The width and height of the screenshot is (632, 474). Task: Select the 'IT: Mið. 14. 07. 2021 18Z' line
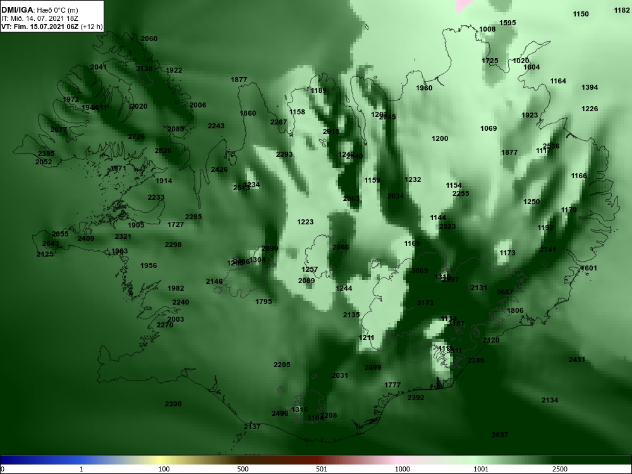39,18
